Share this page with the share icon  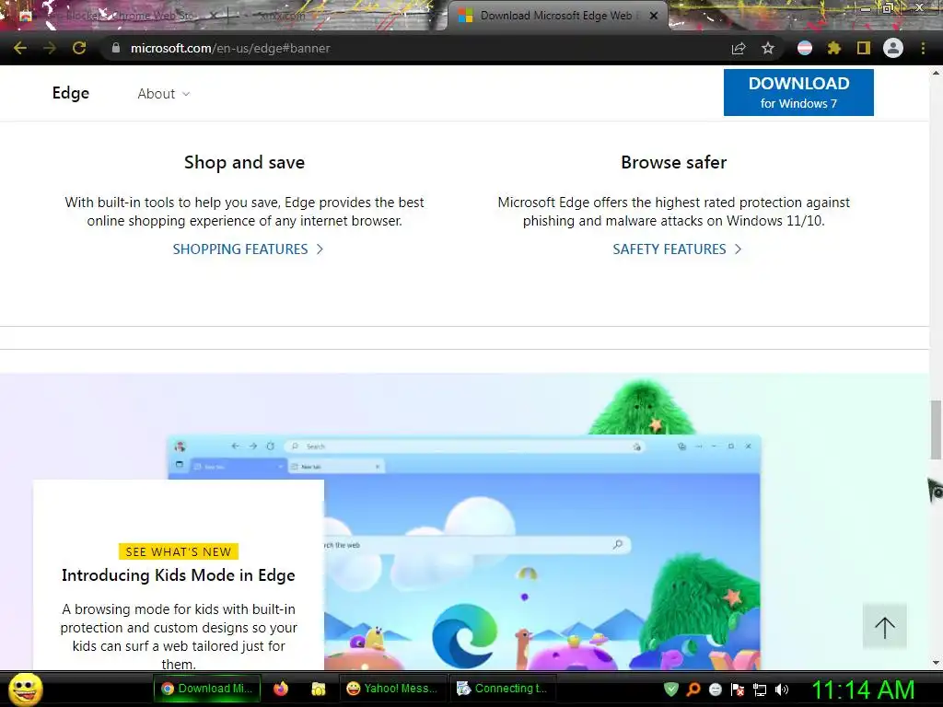point(739,48)
